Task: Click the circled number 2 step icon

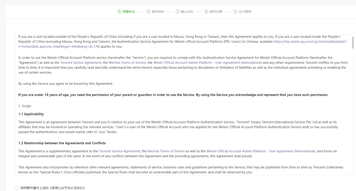Action: [x=148, y=12]
